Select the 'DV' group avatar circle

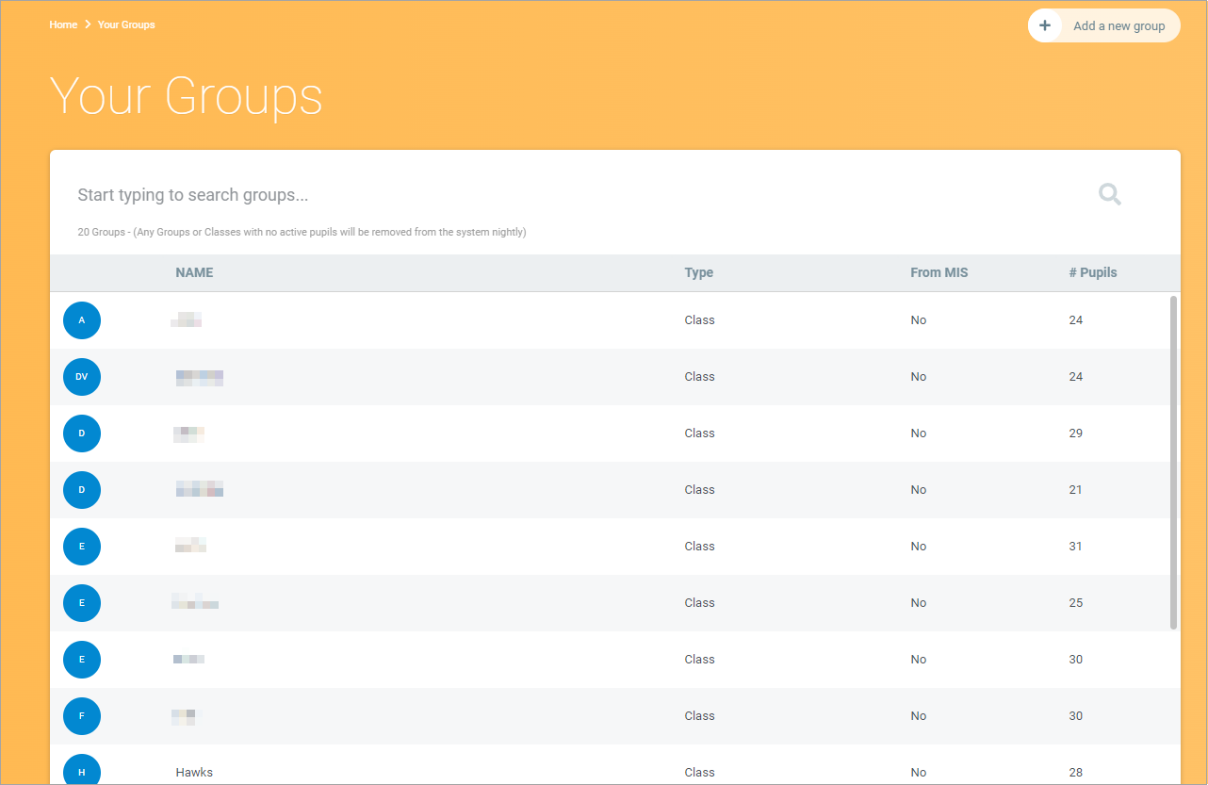[82, 377]
